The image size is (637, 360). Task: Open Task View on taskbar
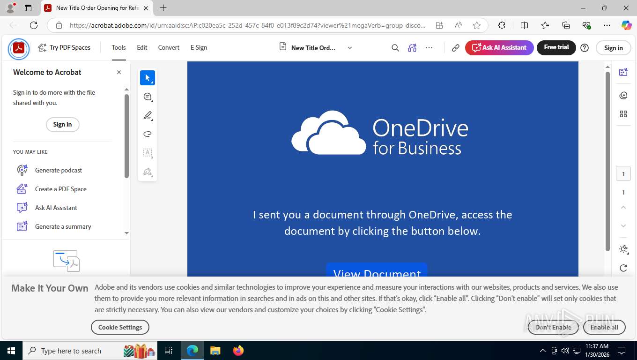[169, 351]
